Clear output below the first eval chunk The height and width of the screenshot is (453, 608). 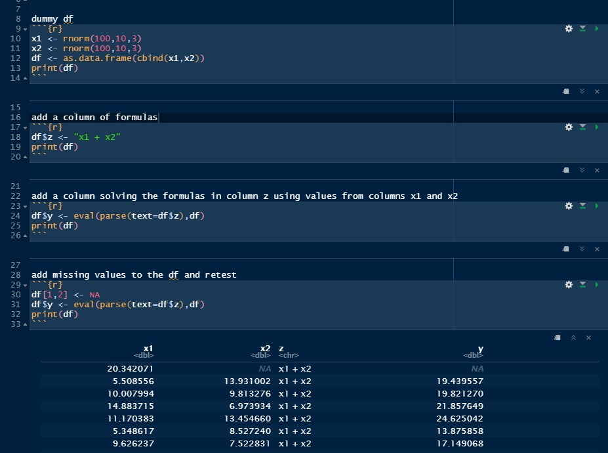(597, 249)
